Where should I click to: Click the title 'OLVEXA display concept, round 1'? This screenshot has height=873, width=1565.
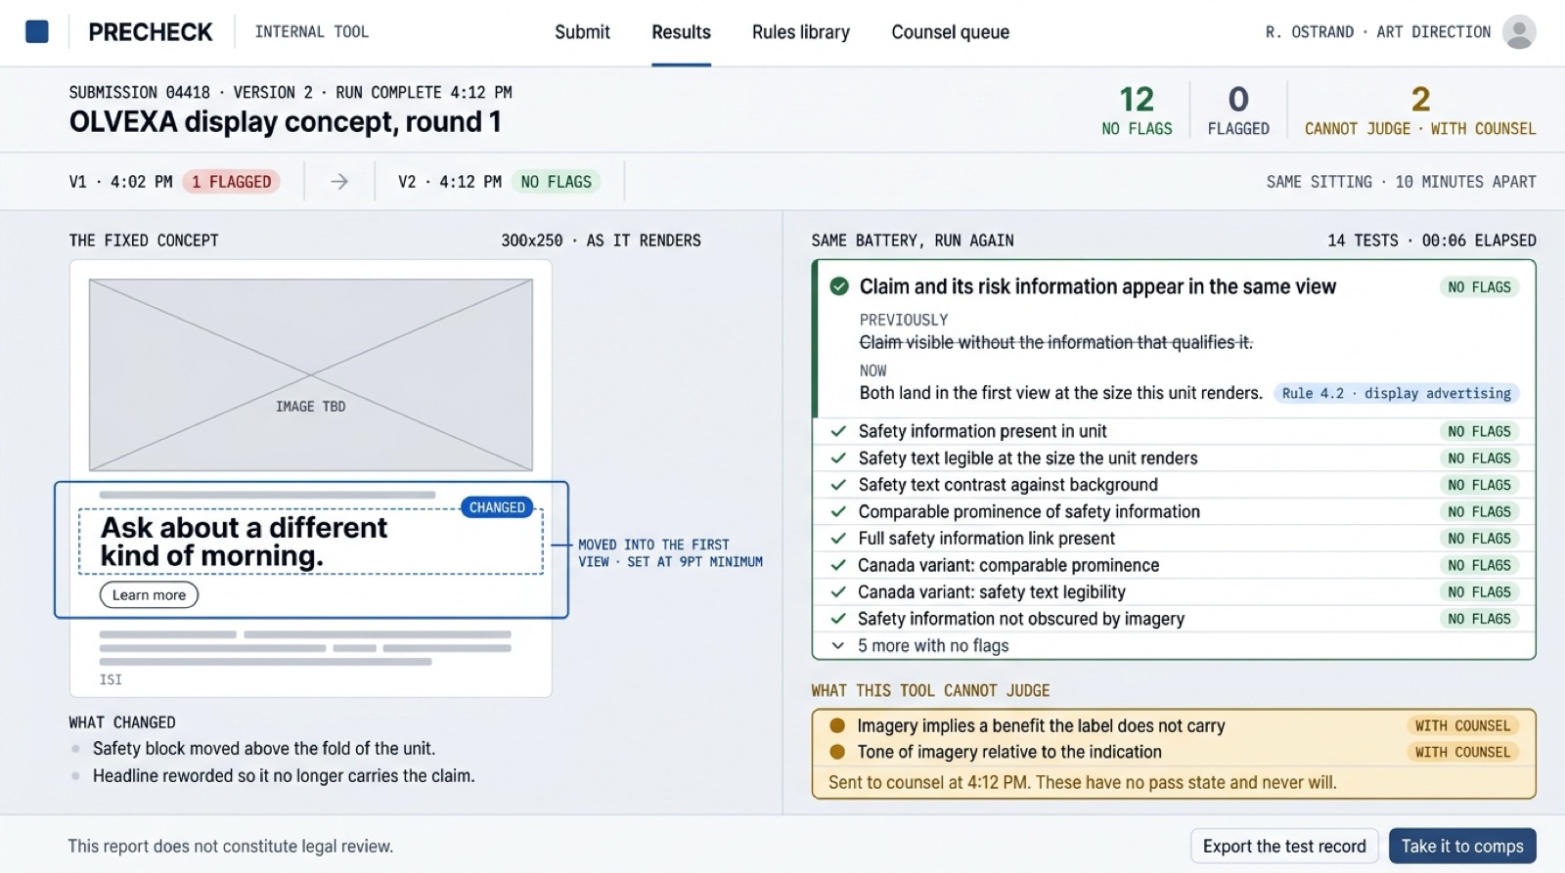(x=285, y=122)
